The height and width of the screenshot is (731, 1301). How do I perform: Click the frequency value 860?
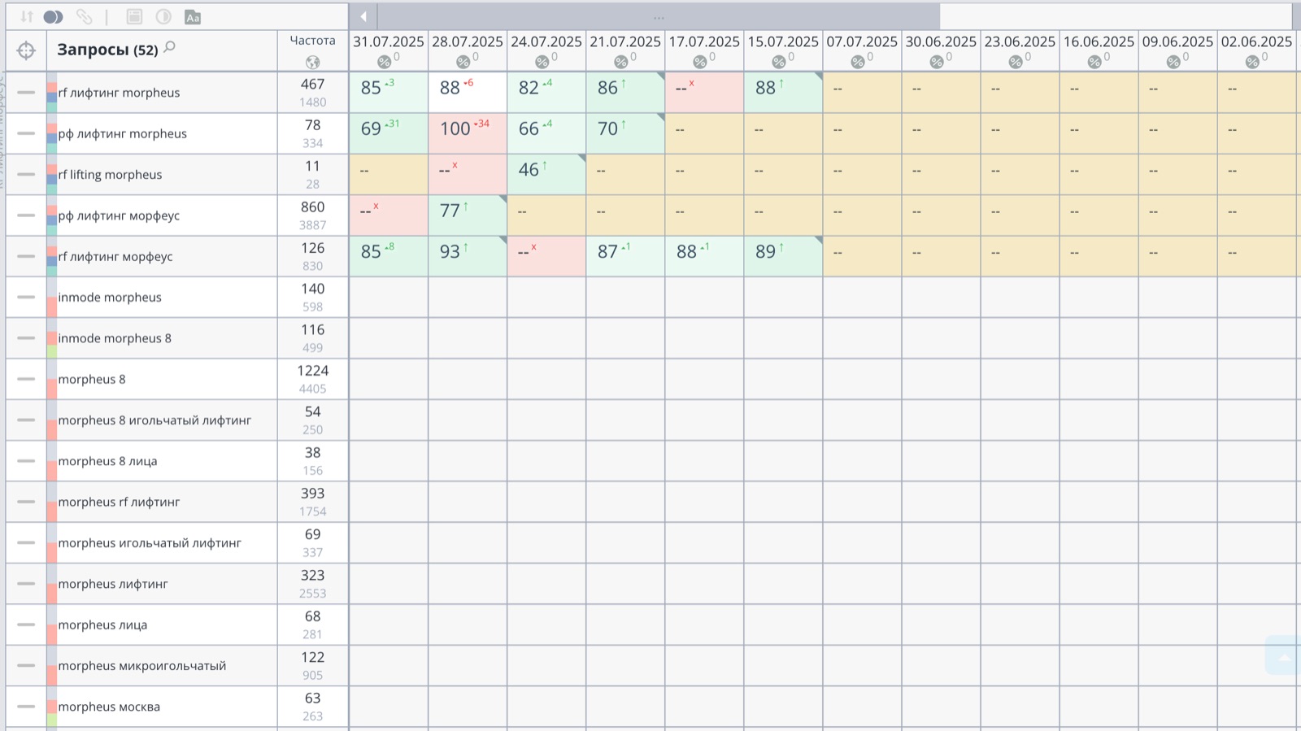pyautogui.click(x=312, y=207)
